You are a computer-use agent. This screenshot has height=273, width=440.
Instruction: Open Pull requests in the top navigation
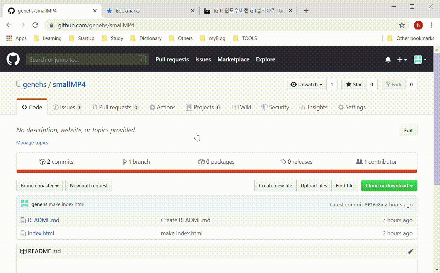(x=172, y=60)
